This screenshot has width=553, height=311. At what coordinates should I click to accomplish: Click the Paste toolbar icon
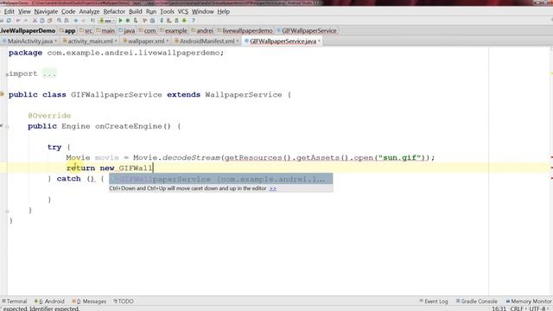49,21
